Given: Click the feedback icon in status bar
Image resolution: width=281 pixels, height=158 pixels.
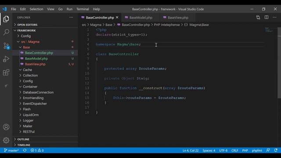Looking at the screenshot, I should [x=268, y=150].
